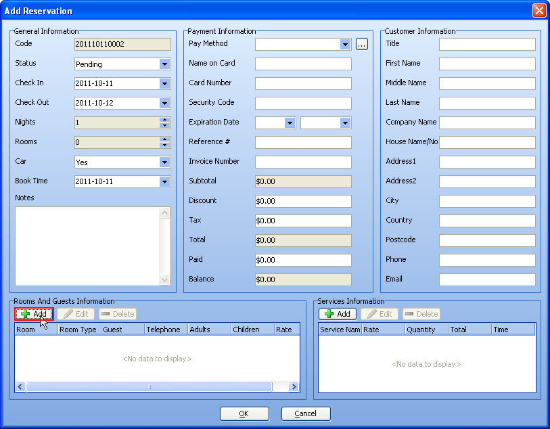This screenshot has height=429, width=550.
Task: Click the ellipsis button beside Pay Method
Action: pos(362,45)
